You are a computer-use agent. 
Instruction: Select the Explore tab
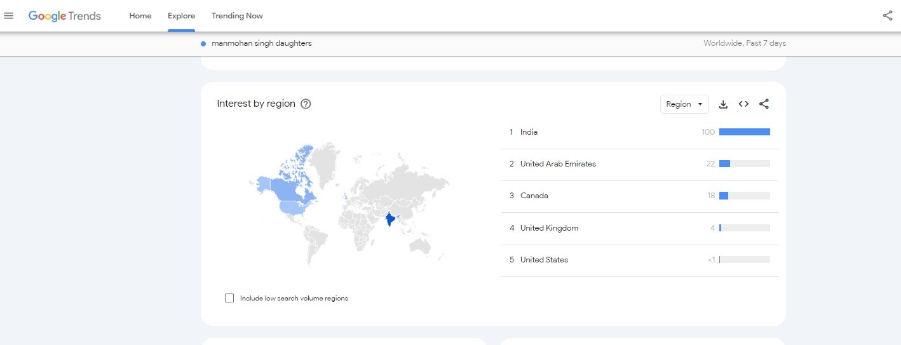(x=181, y=16)
